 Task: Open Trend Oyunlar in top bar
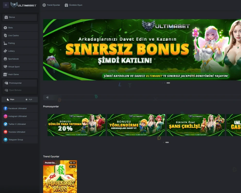(x=51, y=5)
